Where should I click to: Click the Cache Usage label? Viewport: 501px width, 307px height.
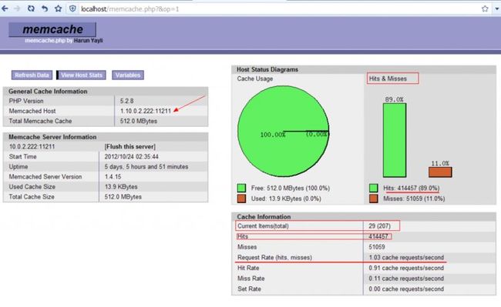255,78
